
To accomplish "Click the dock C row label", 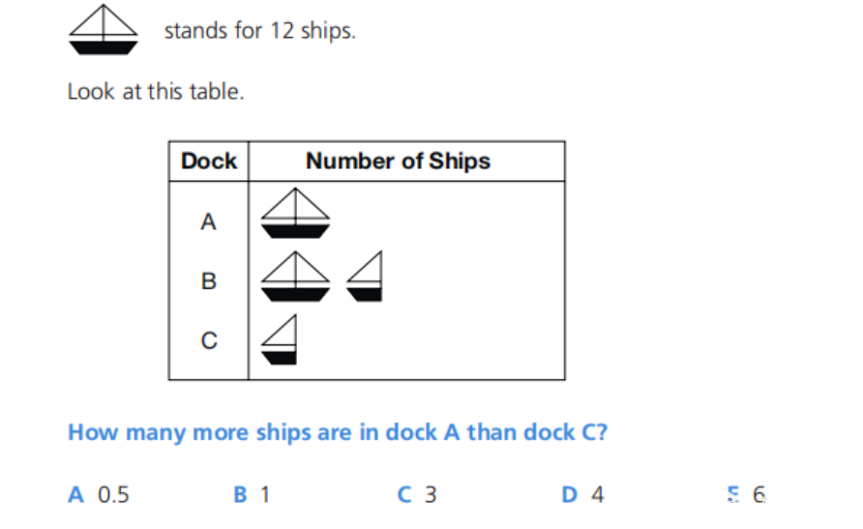I will click(209, 340).
